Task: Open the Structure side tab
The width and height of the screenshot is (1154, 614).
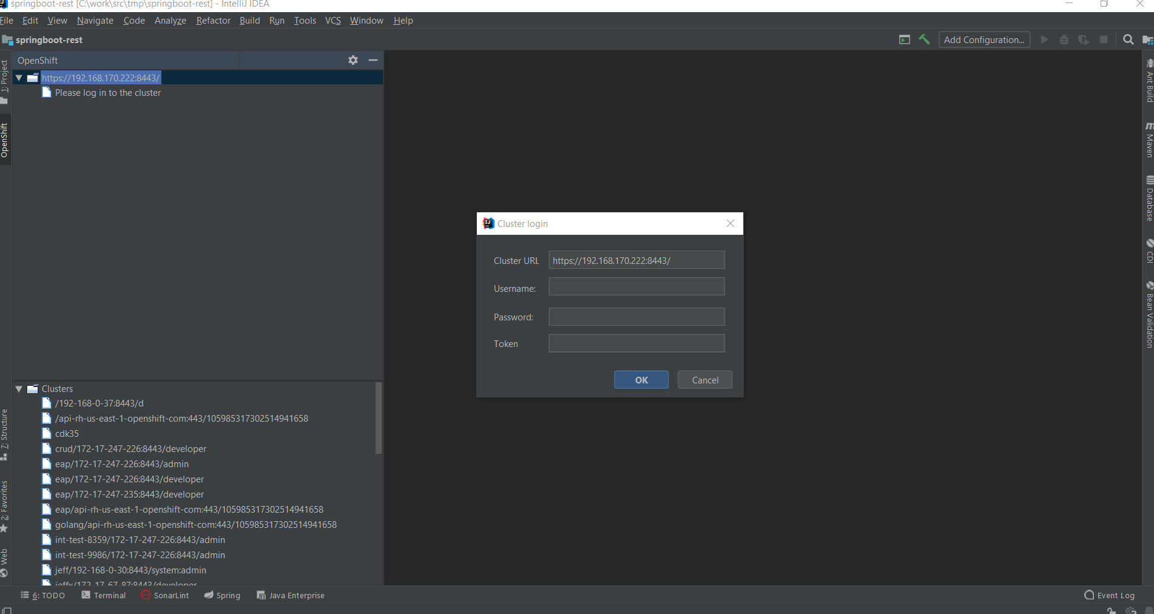Action: point(4,434)
